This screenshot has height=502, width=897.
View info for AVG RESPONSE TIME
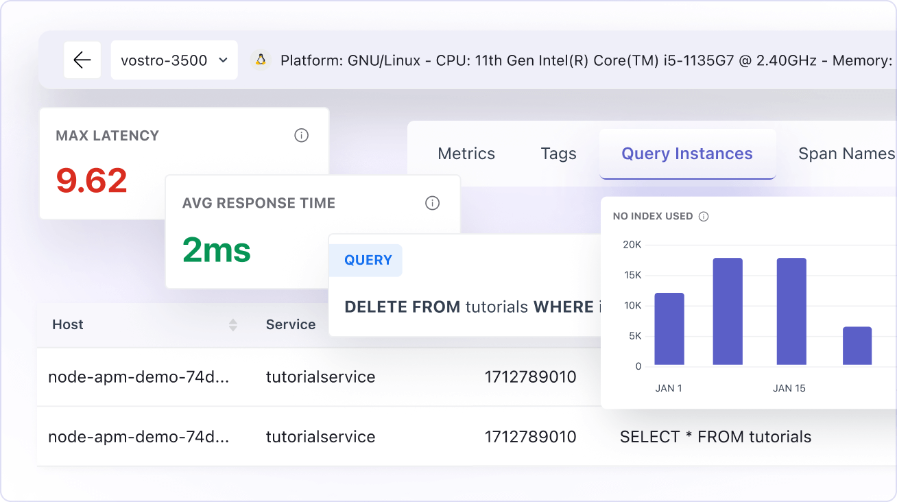coord(432,203)
